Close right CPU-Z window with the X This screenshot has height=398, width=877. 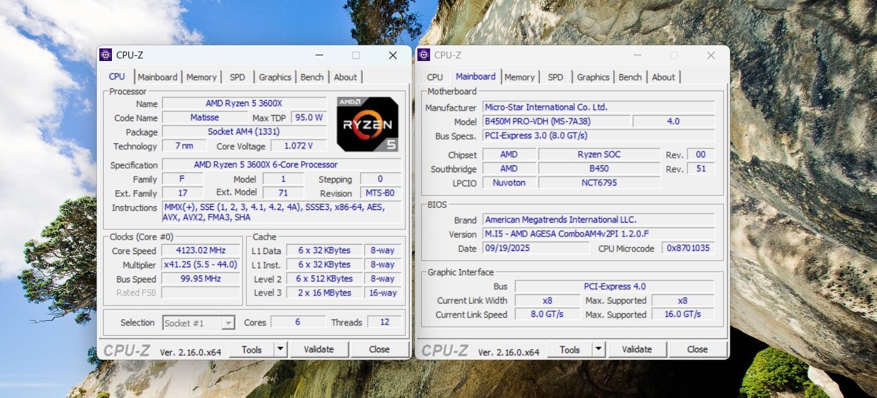click(711, 55)
